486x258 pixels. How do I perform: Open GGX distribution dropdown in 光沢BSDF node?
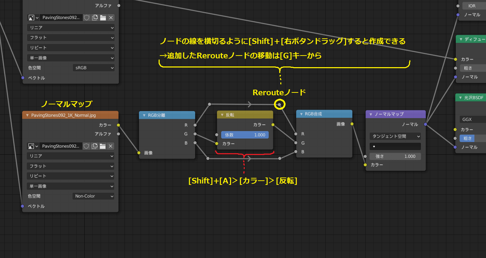(473, 120)
